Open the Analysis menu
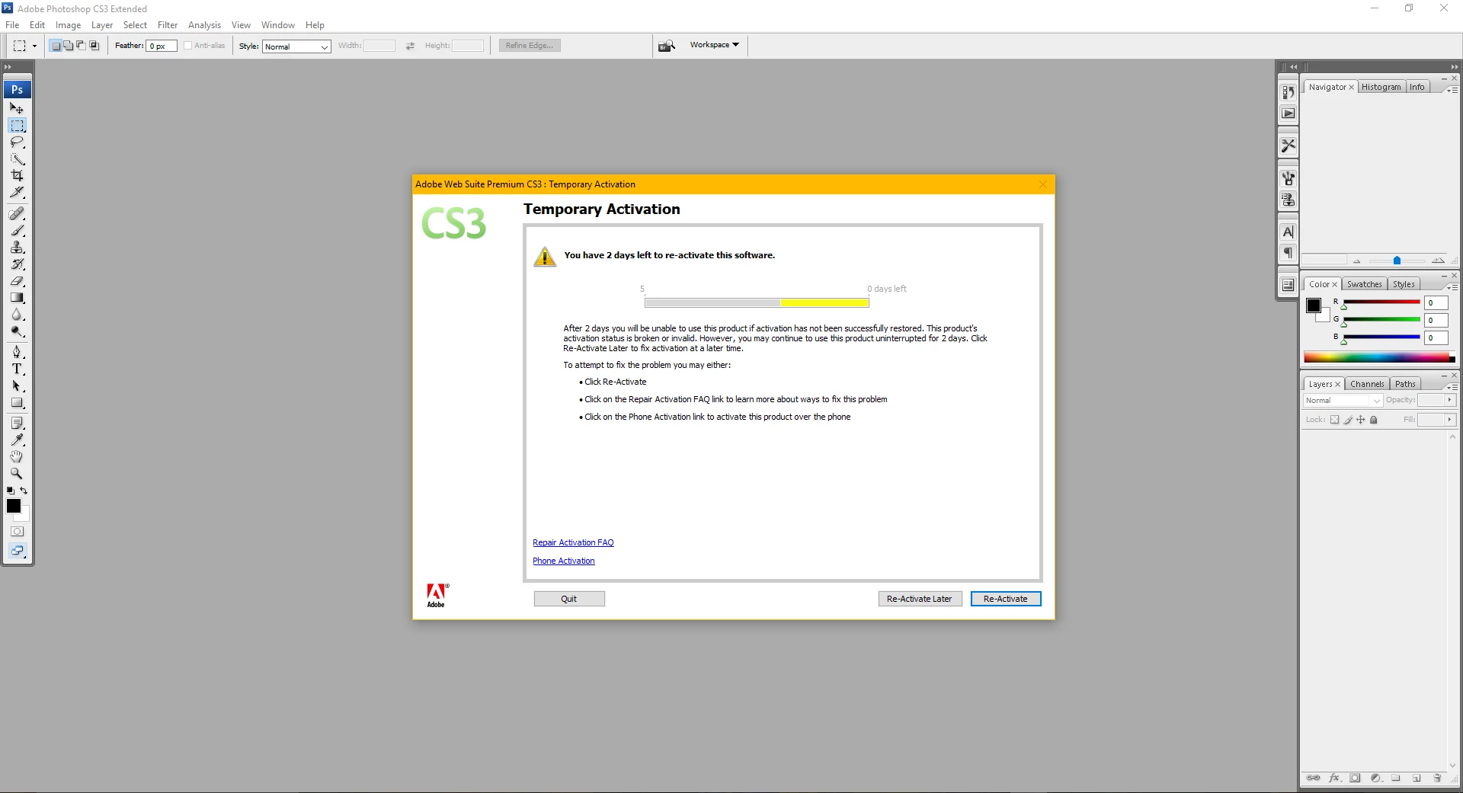Viewport: 1463px width, 793px height. [204, 25]
